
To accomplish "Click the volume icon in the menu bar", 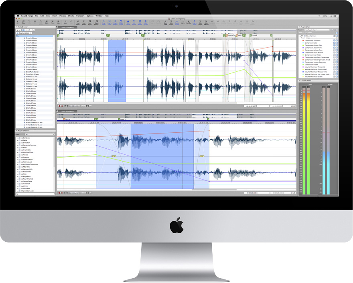I will (x=319, y=16).
